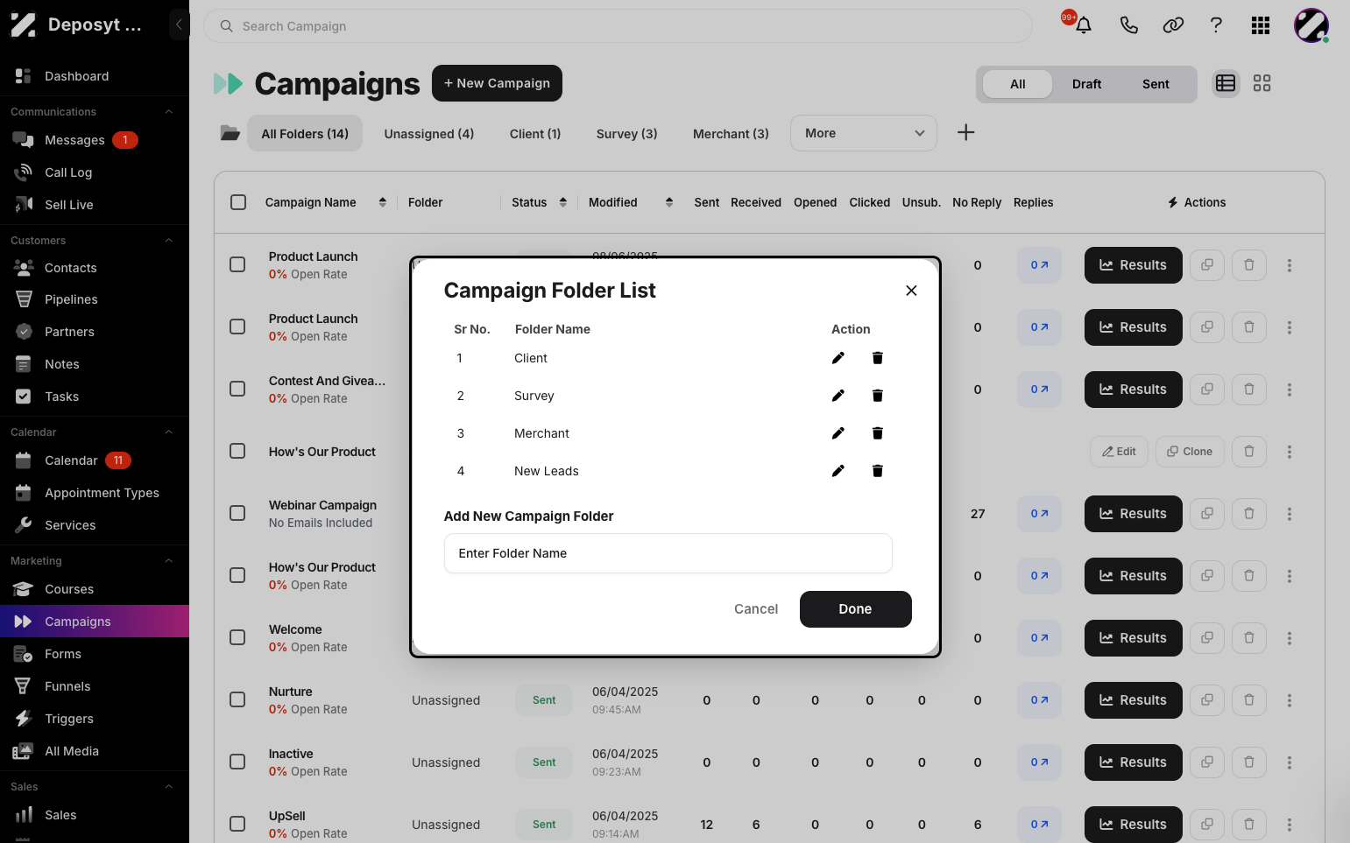Collapse the Communications sidebar section
Screen dimensions: 1350x843
pos(169,112)
